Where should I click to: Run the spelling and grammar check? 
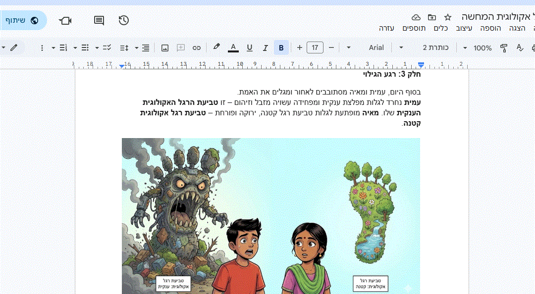(520, 48)
